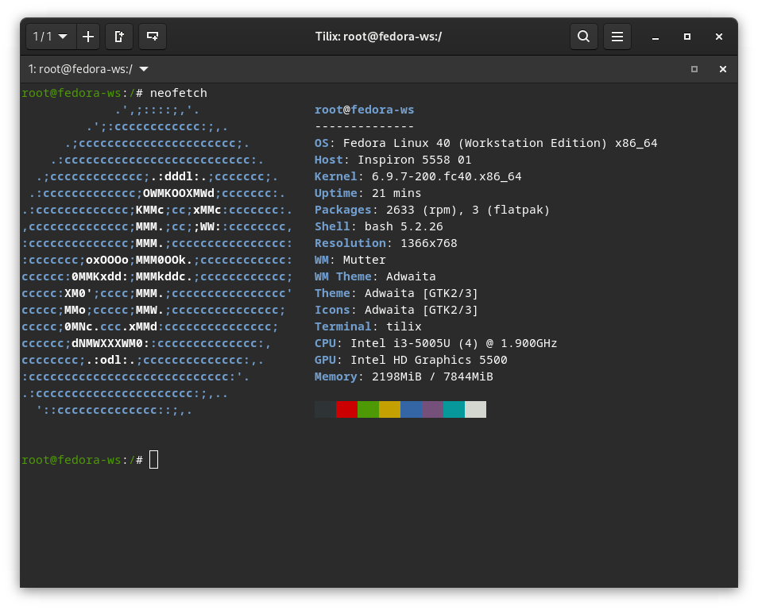Click the Shell value 'bash 5.2.26'

pos(404,226)
